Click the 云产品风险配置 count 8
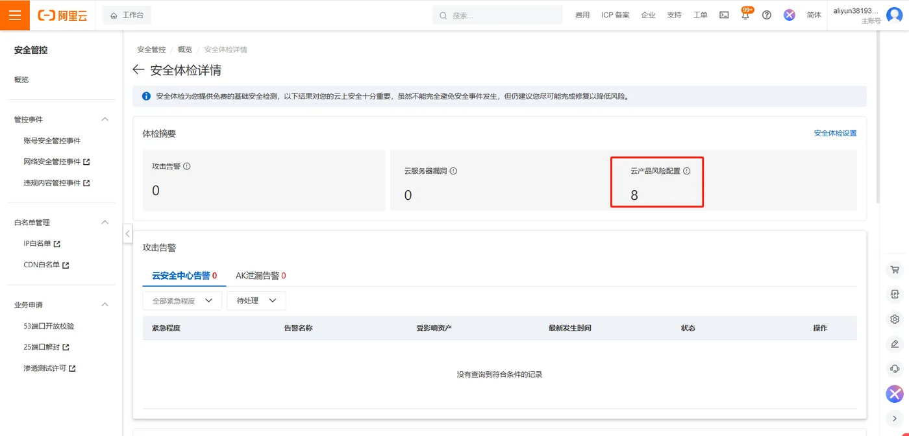 634,195
